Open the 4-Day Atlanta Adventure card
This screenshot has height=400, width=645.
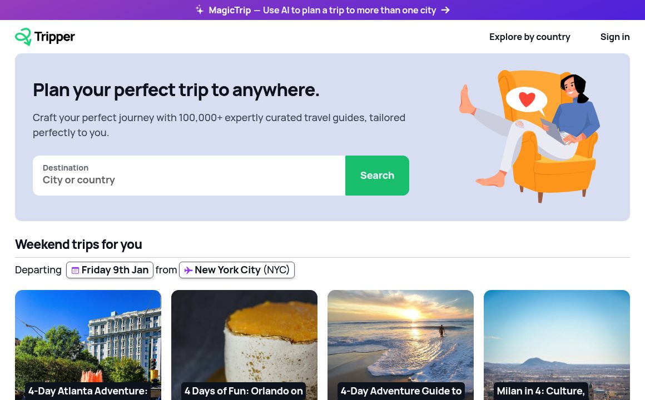click(88, 344)
